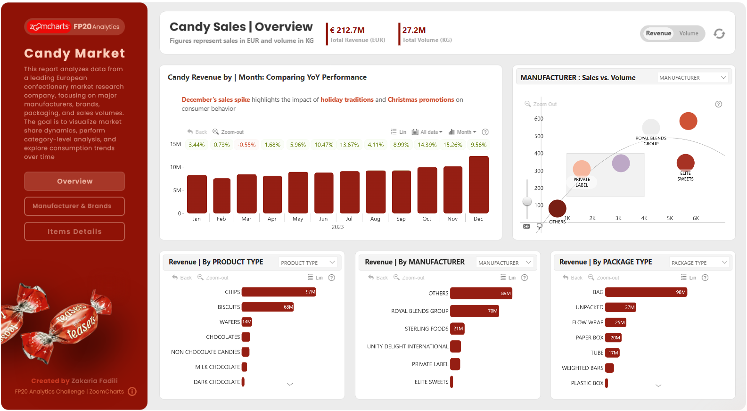Click help icon in Package Type chart
Viewport: 747px width, 411px height.
coord(705,278)
